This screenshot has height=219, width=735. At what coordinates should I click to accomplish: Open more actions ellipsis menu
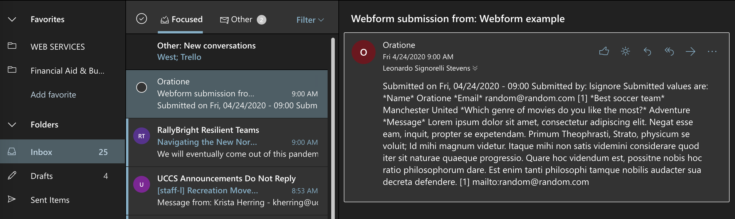coord(712,51)
